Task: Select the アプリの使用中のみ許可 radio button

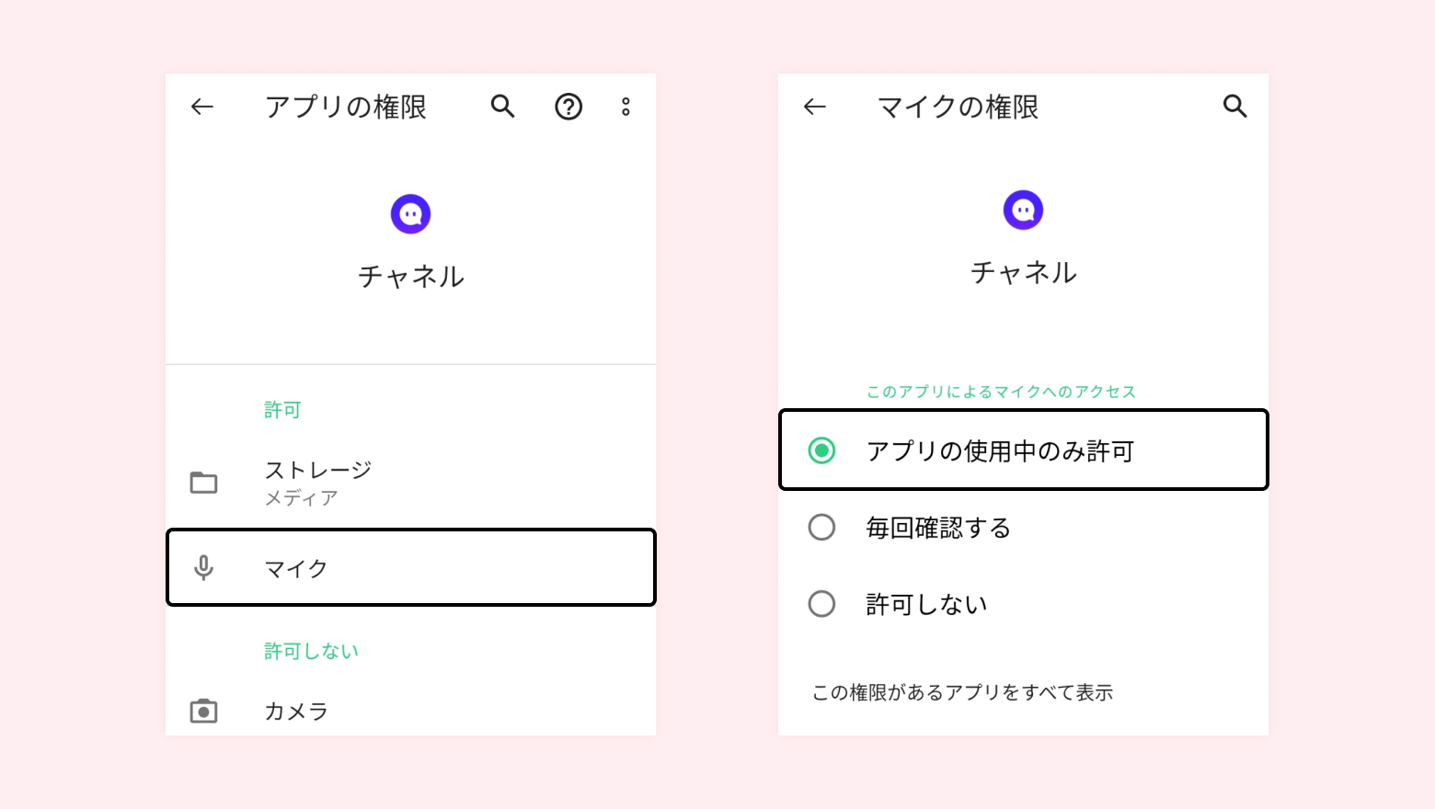Action: [821, 450]
